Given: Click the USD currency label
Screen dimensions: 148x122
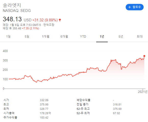Looking at the screenshot, I should 28,20.
